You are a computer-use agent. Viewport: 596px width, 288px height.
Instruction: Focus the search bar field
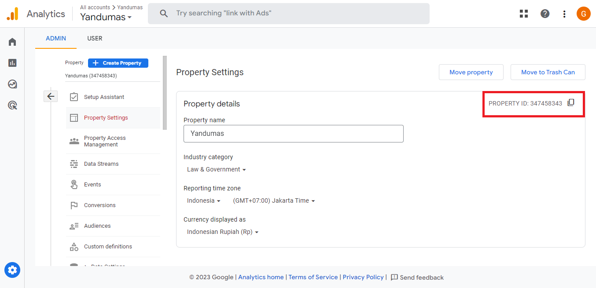pyautogui.click(x=289, y=14)
